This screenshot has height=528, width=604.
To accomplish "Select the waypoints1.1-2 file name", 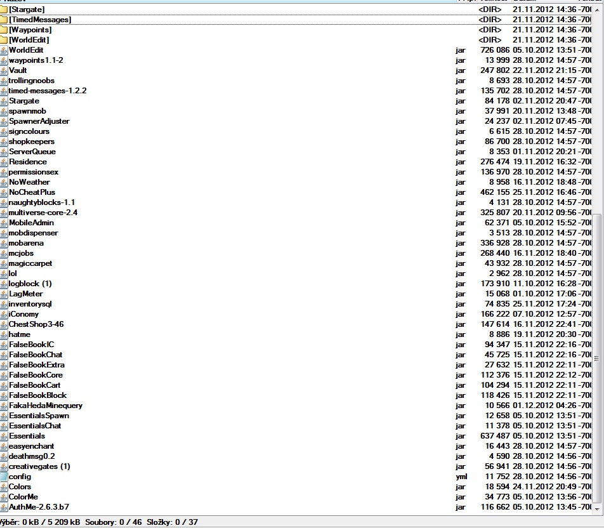I will click(36, 60).
